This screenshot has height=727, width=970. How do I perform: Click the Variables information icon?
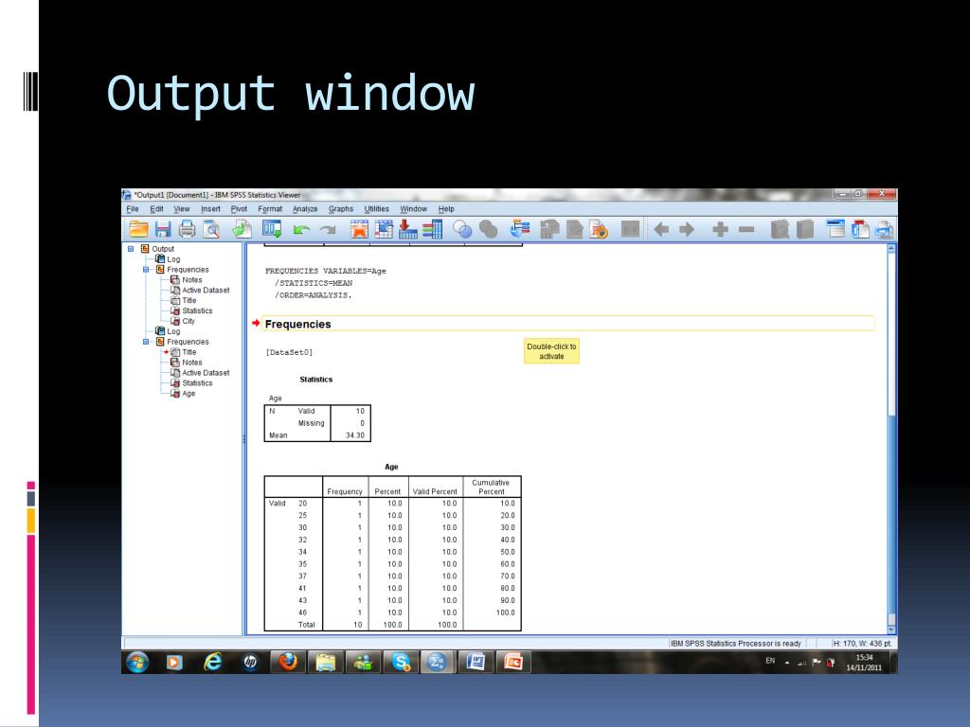[432, 229]
